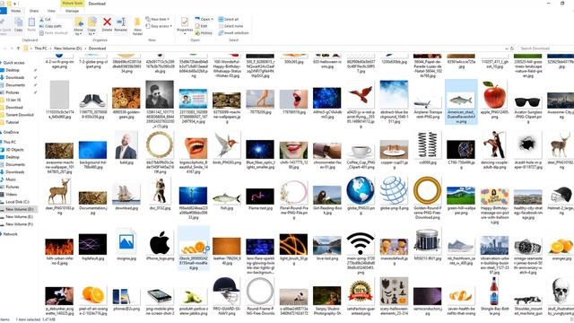Select Music under This PC
Image resolution: width=574 pixels, height=323 pixels.
tap(11, 179)
